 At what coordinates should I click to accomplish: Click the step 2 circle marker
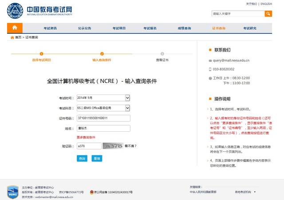pyautogui.click(x=102, y=54)
